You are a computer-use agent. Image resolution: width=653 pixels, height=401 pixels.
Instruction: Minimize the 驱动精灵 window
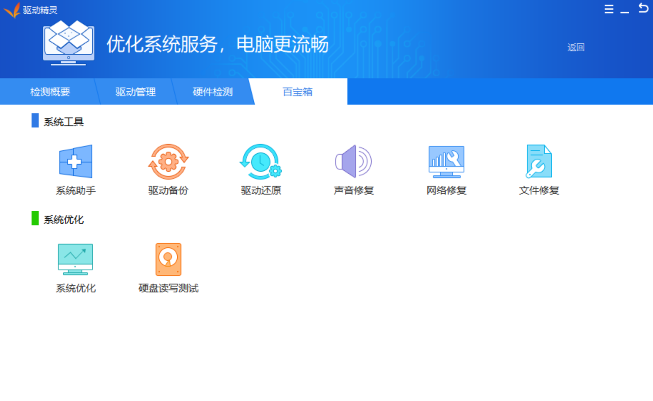(x=625, y=11)
